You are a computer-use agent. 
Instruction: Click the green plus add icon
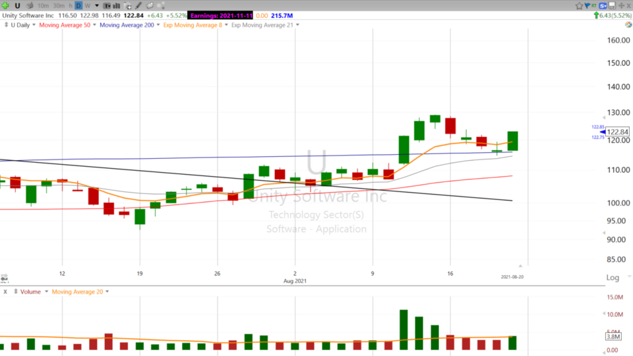(x=5, y=6)
